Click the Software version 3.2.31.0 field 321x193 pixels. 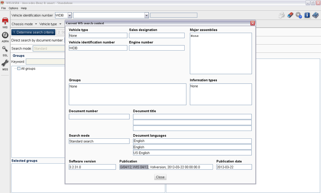(x=92, y=167)
